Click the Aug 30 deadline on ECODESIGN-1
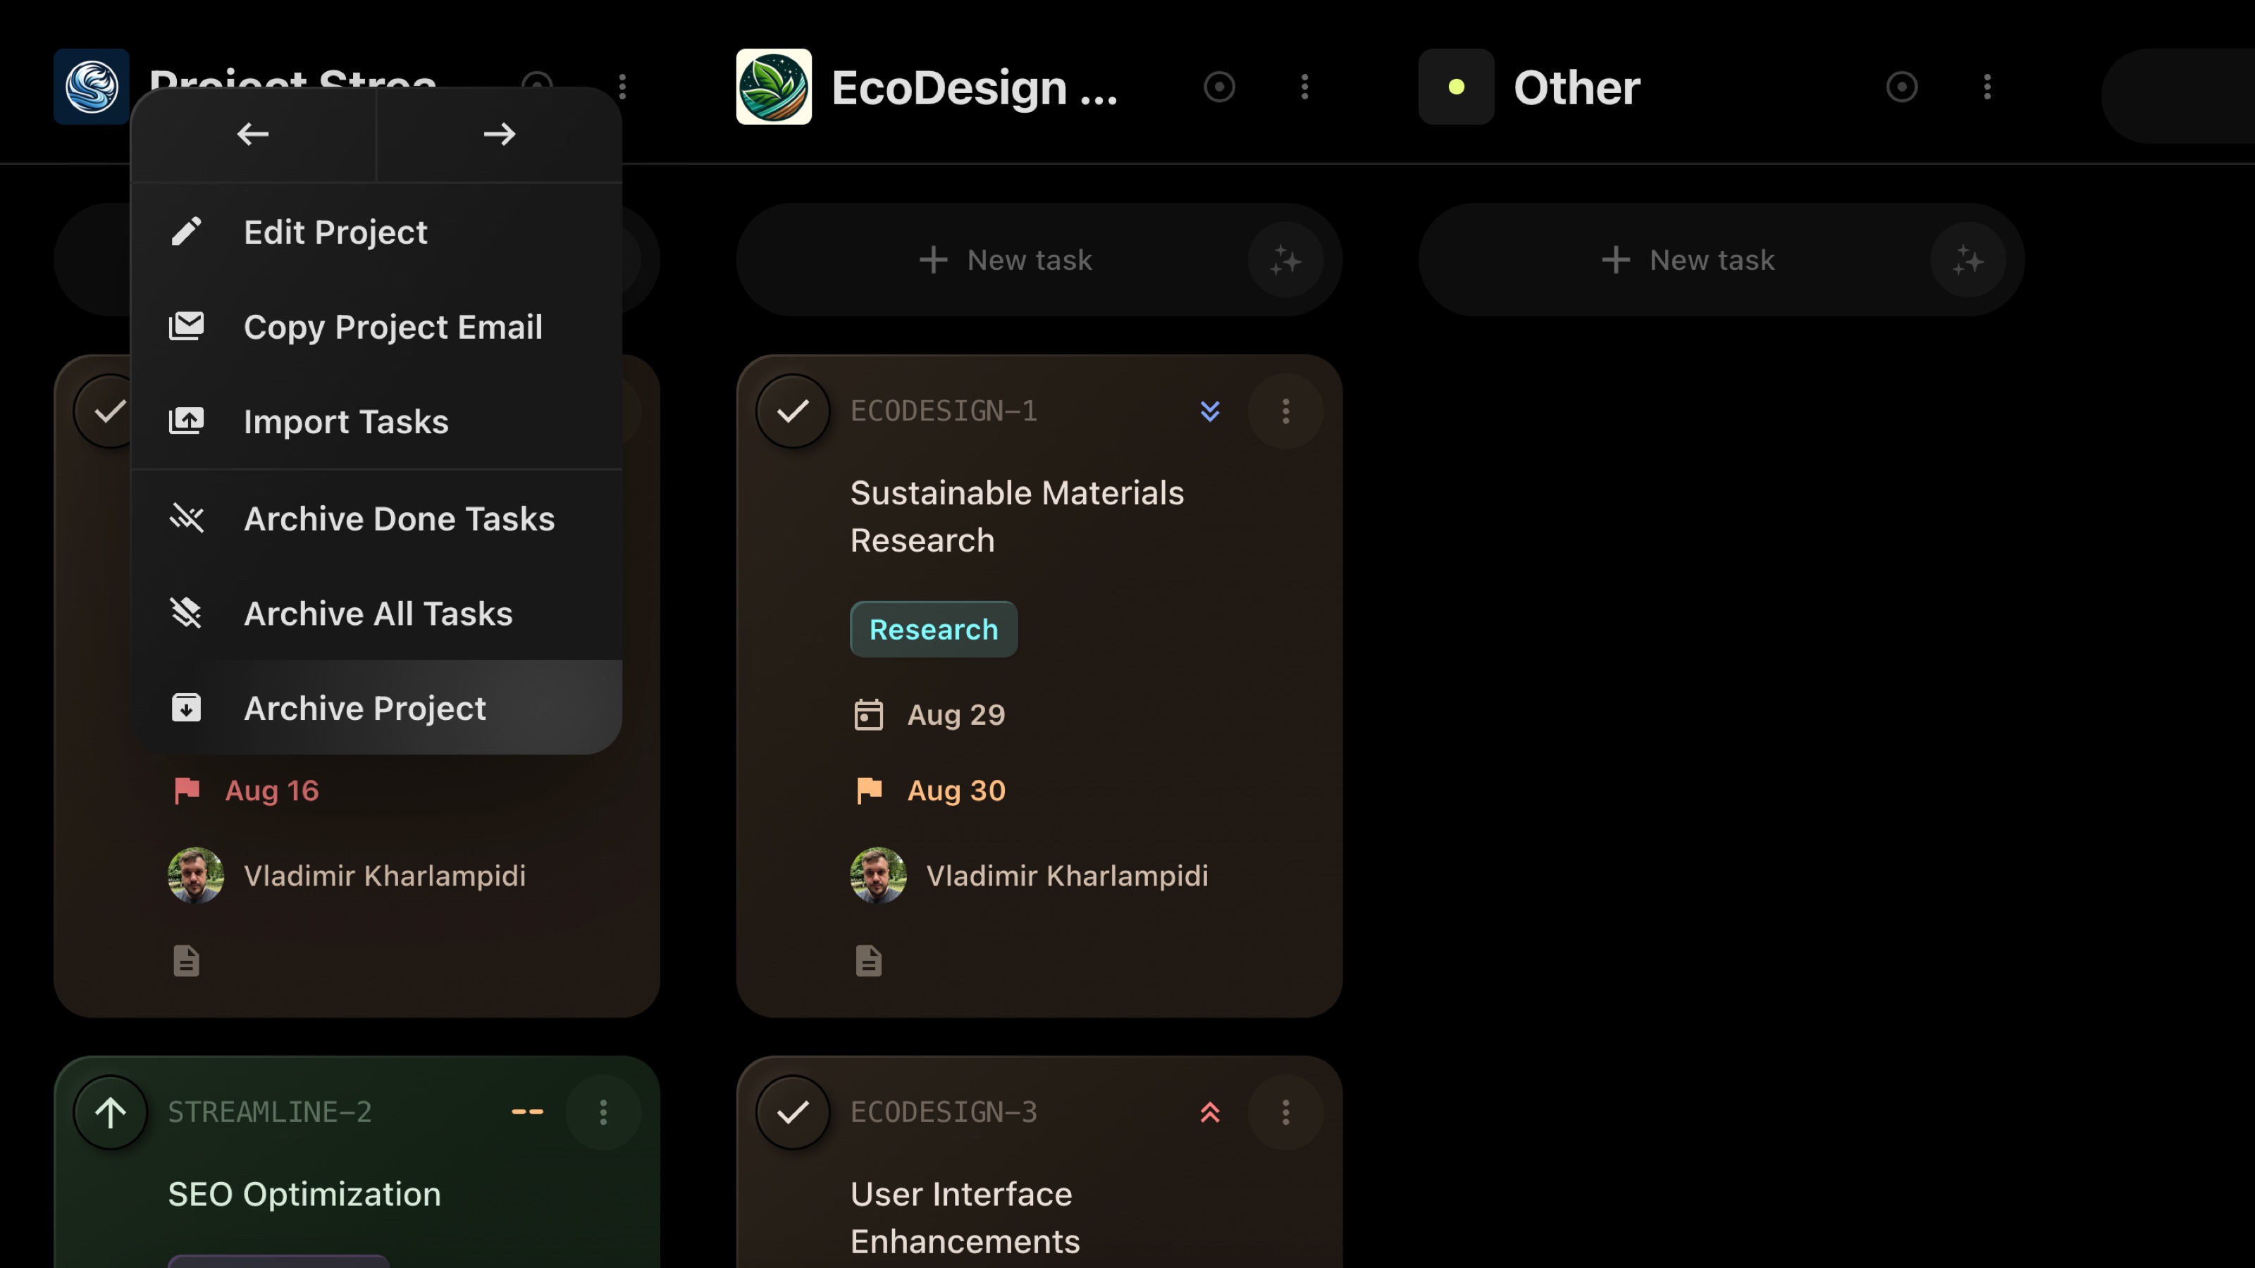This screenshot has width=2255, height=1268. click(x=955, y=790)
